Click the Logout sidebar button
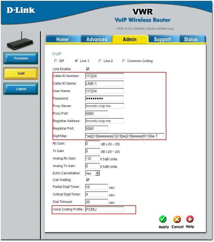The width and height of the screenshot is (214, 242). [x=21, y=89]
